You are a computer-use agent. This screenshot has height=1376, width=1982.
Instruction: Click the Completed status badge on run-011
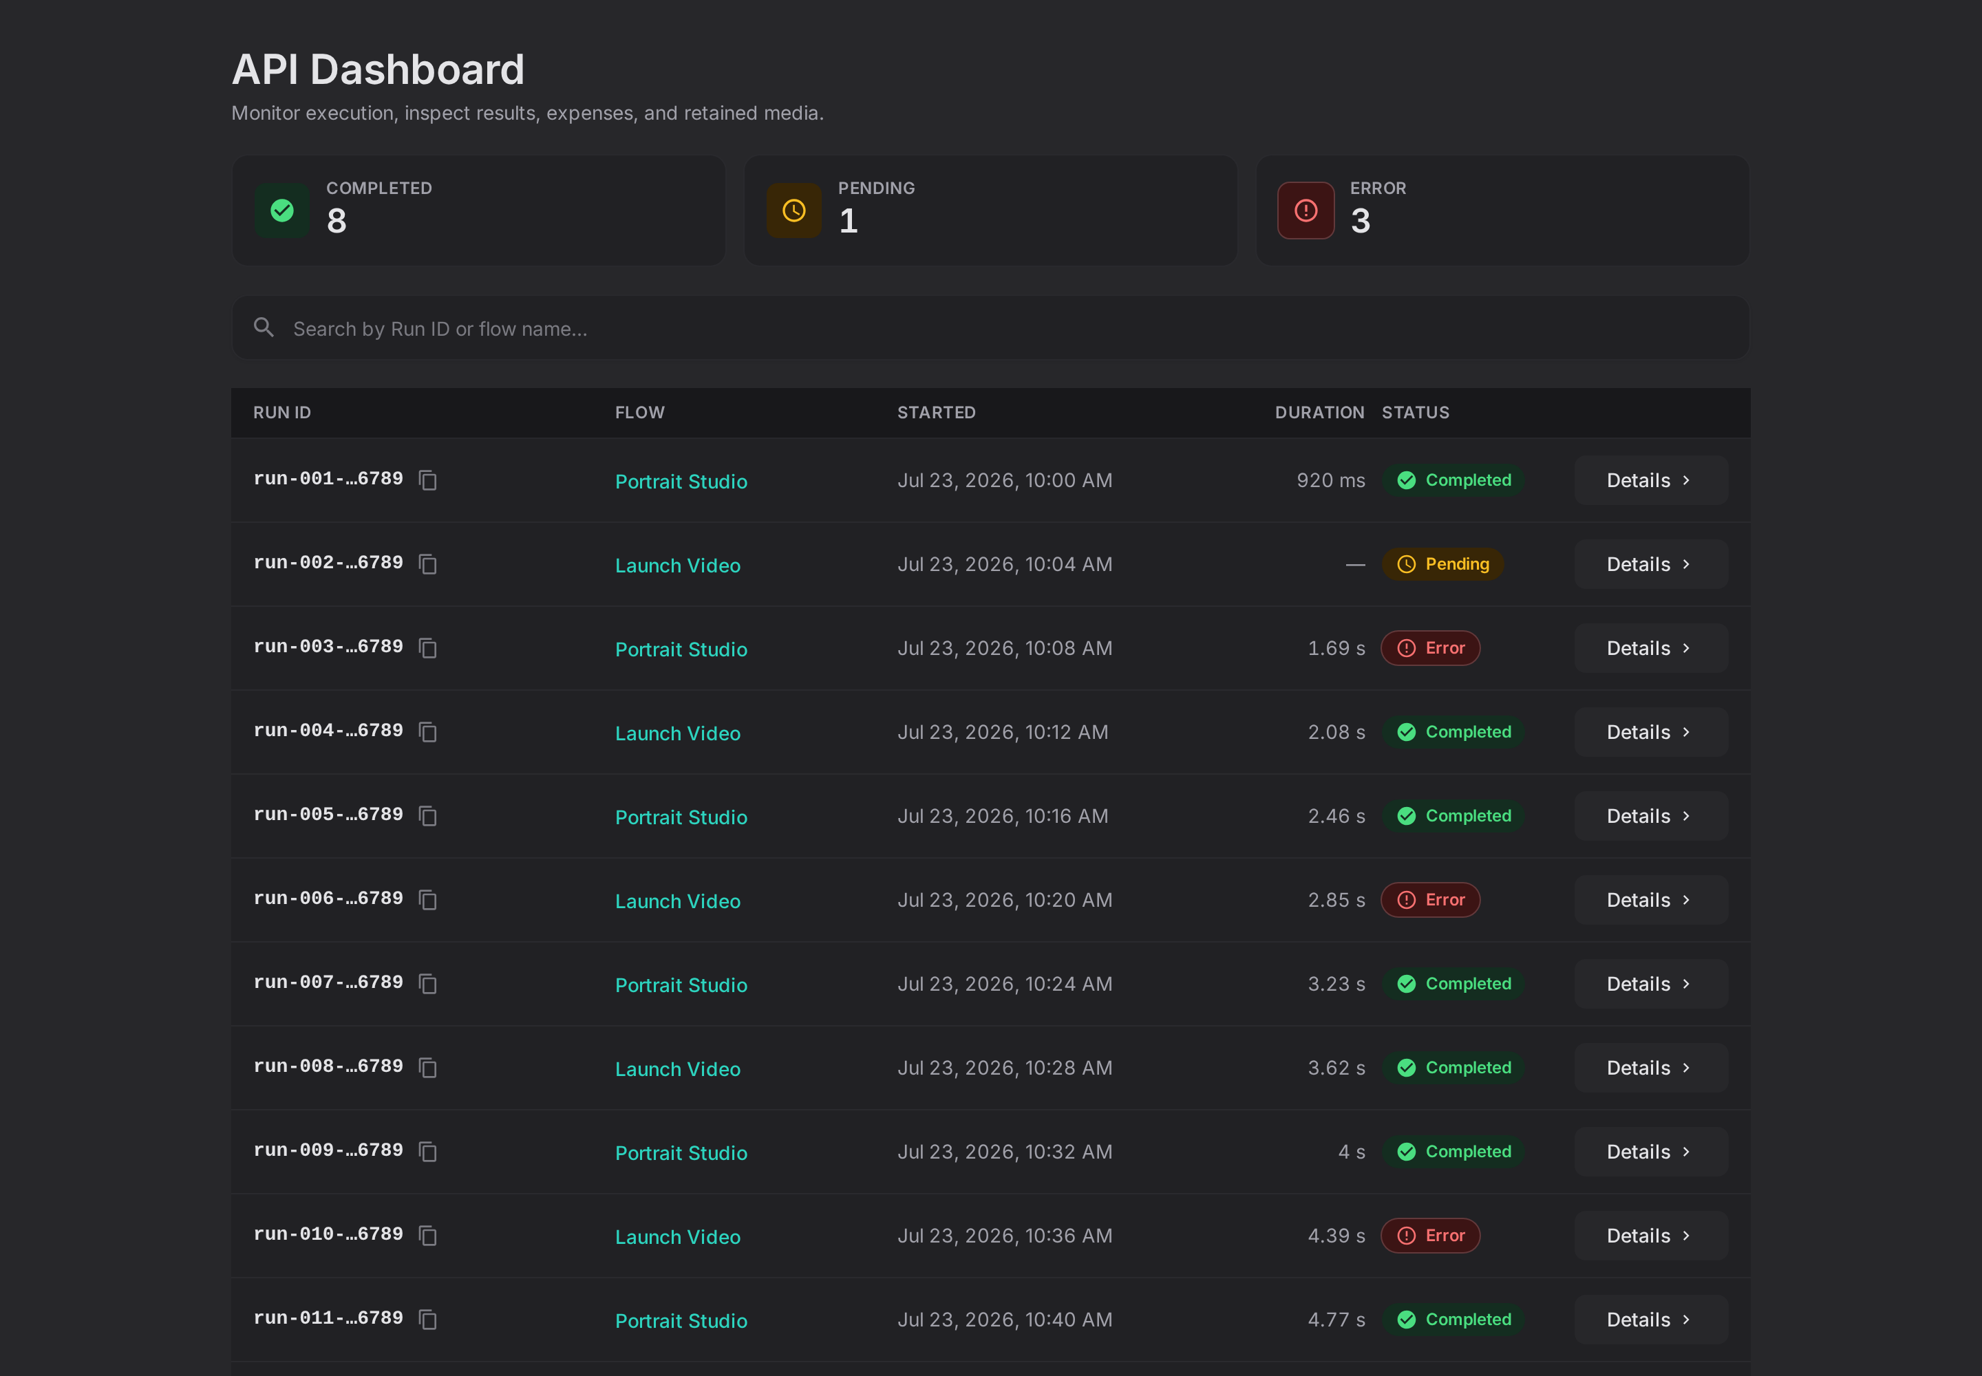coord(1453,1319)
